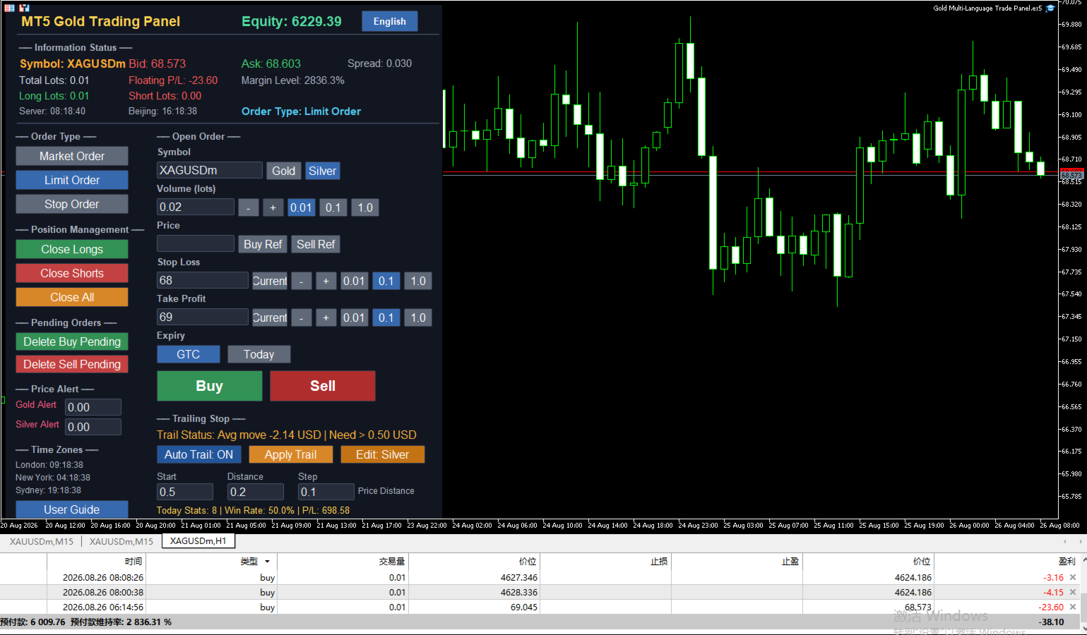Decrease Take Profit with minus button
The width and height of the screenshot is (1087, 635).
click(x=302, y=317)
